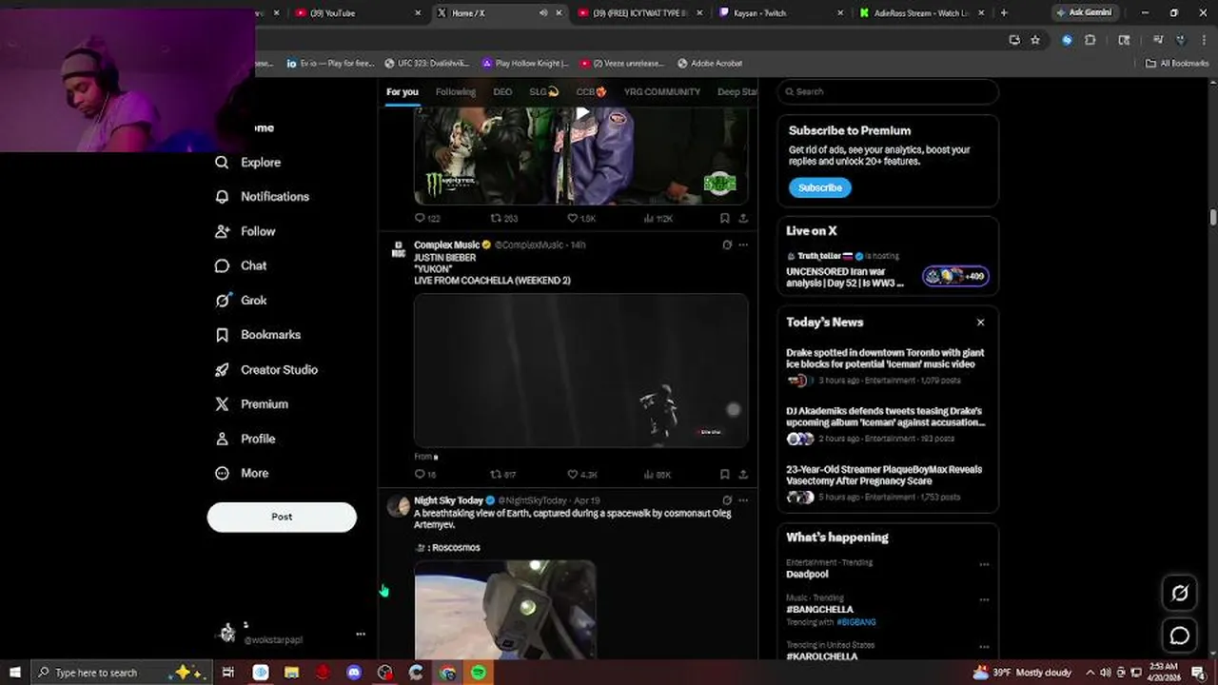Click the X search field
This screenshot has height=685, width=1218.
[x=888, y=91]
